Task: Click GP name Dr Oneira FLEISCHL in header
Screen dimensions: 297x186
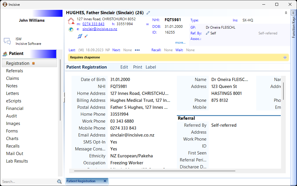Action: click(221, 27)
